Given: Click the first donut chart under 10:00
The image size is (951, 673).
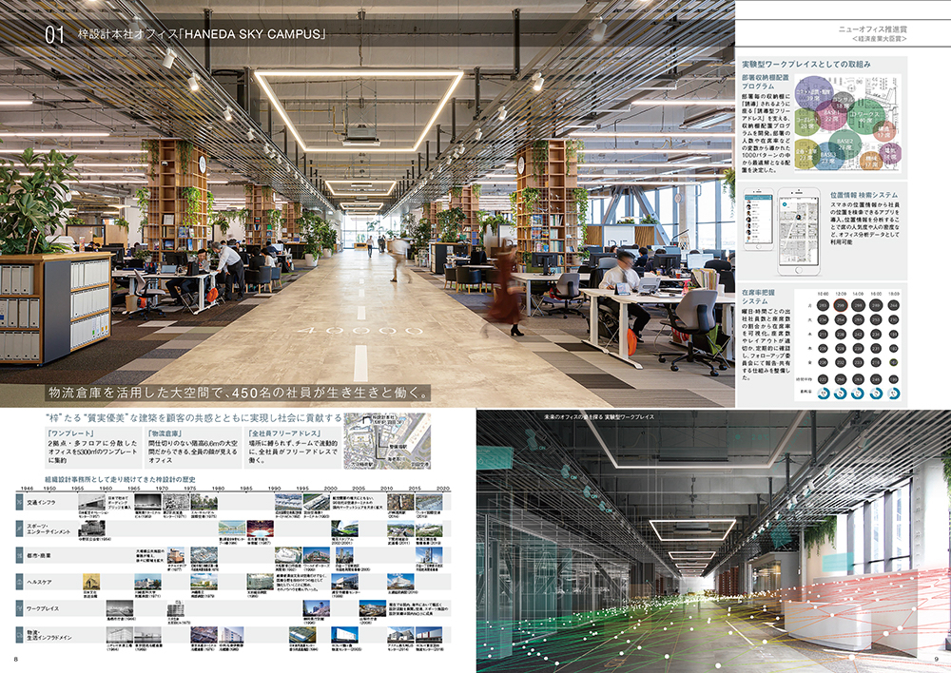Looking at the screenshot, I should [823, 394].
